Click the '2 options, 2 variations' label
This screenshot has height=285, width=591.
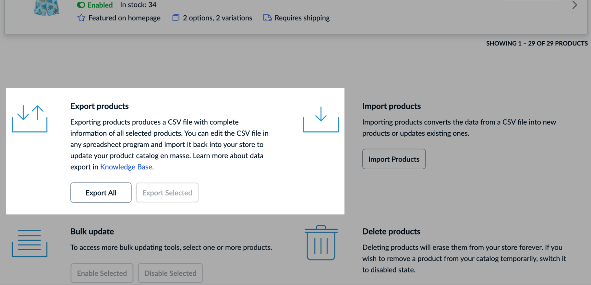click(217, 18)
